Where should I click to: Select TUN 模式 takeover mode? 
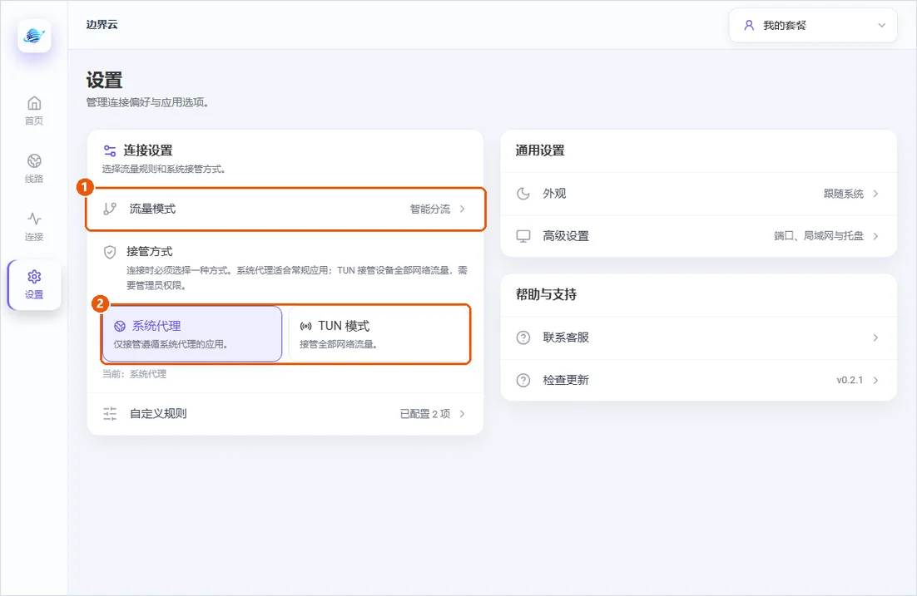379,333
